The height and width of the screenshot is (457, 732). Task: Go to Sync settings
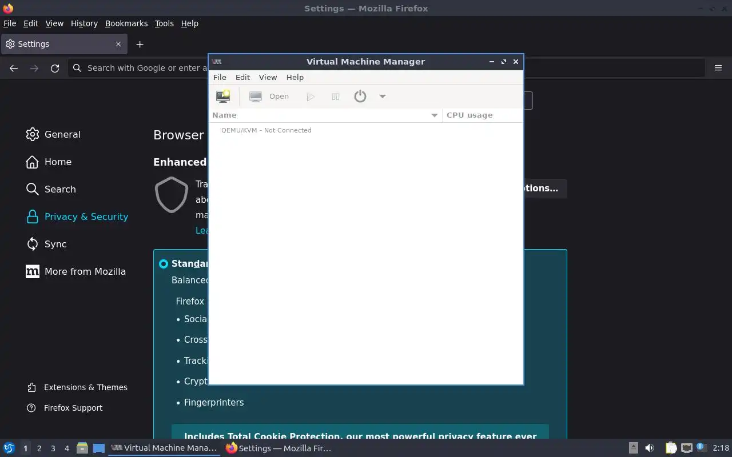click(x=46, y=244)
